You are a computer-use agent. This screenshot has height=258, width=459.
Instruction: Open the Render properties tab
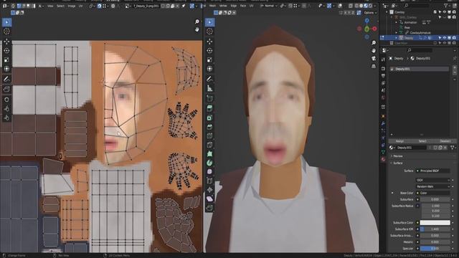click(384, 69)
